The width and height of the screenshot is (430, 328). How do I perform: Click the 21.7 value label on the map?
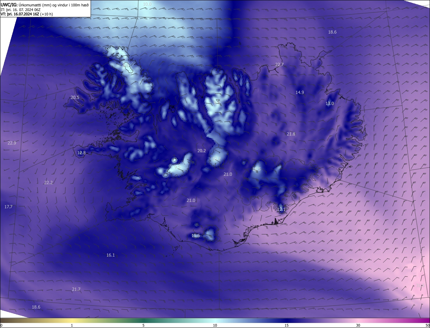coord(76,289)
